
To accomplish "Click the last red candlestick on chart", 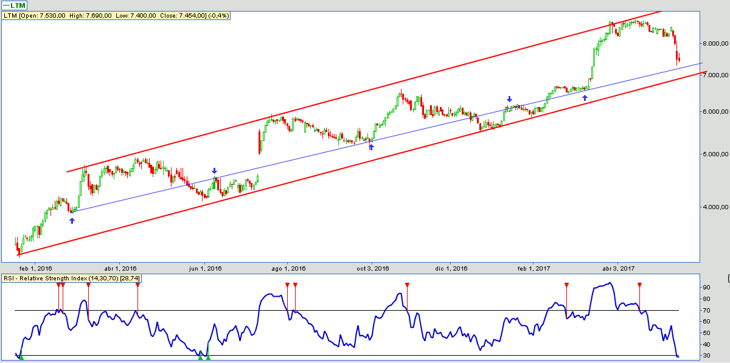I will click(x=679, y=59).
